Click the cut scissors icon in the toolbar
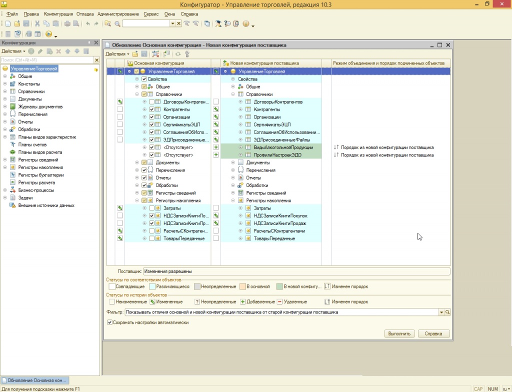 (x=37, y=24)
